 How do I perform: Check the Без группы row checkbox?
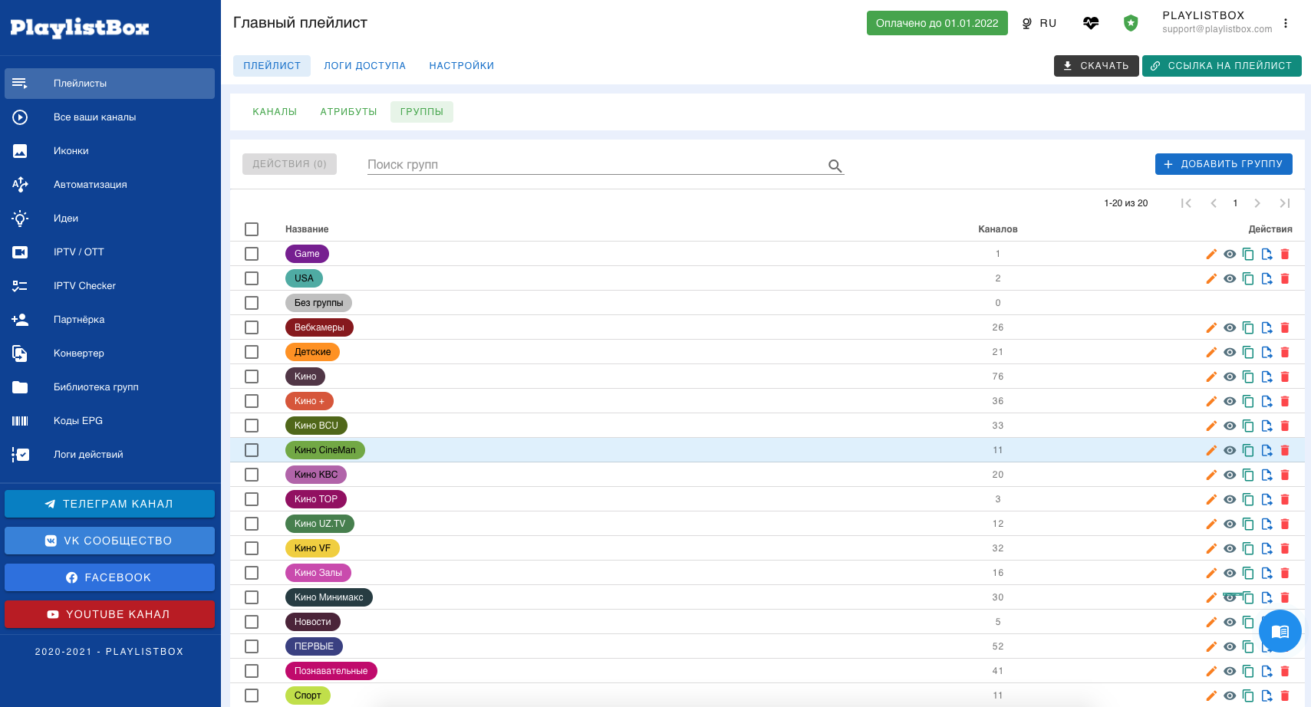click(x=252, y=303)
